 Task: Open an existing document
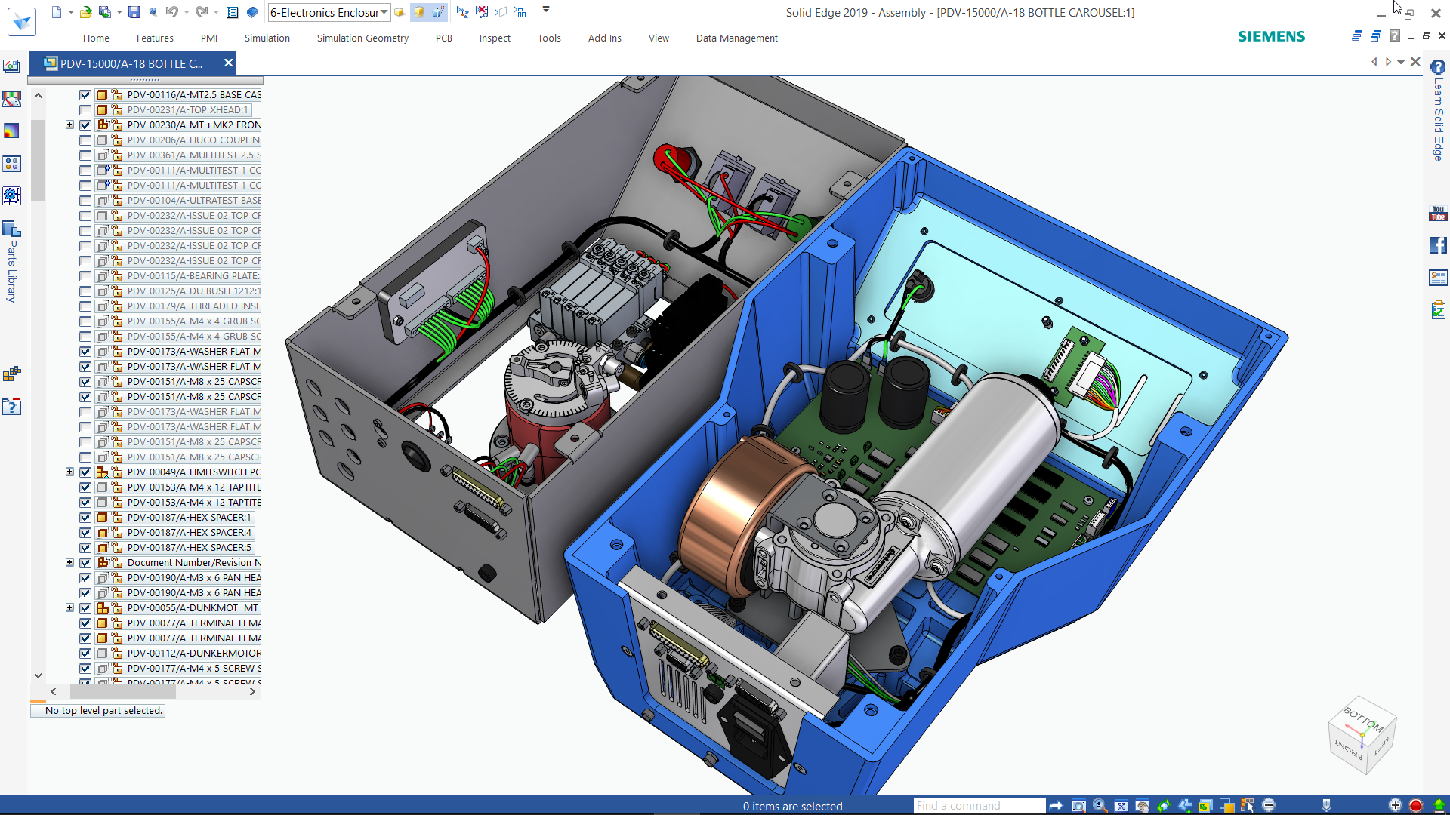coord(85,12)
